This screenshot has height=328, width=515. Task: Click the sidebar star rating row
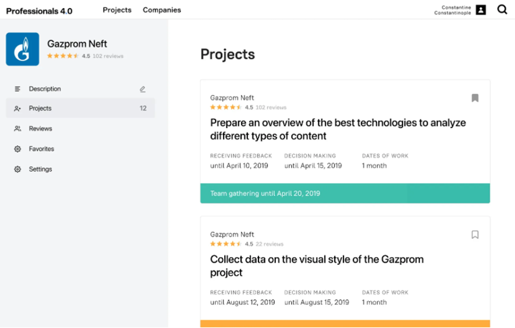pos(62,56)
